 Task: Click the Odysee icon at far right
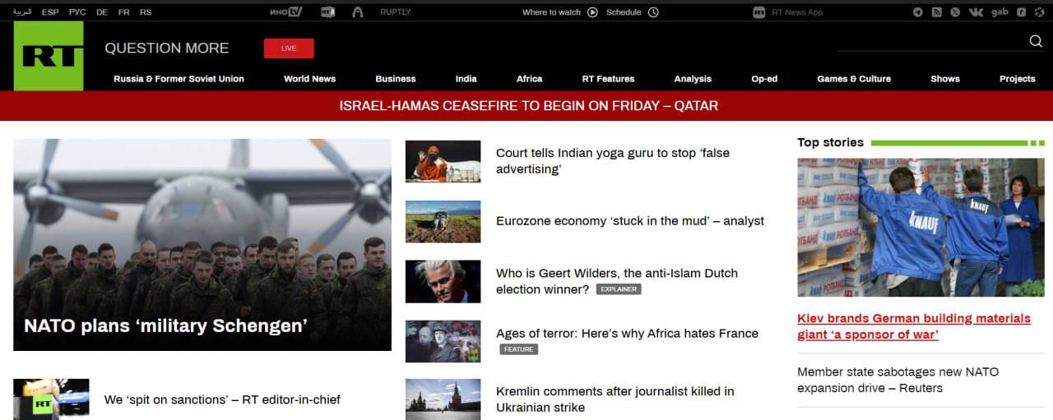click(1040, 12)
